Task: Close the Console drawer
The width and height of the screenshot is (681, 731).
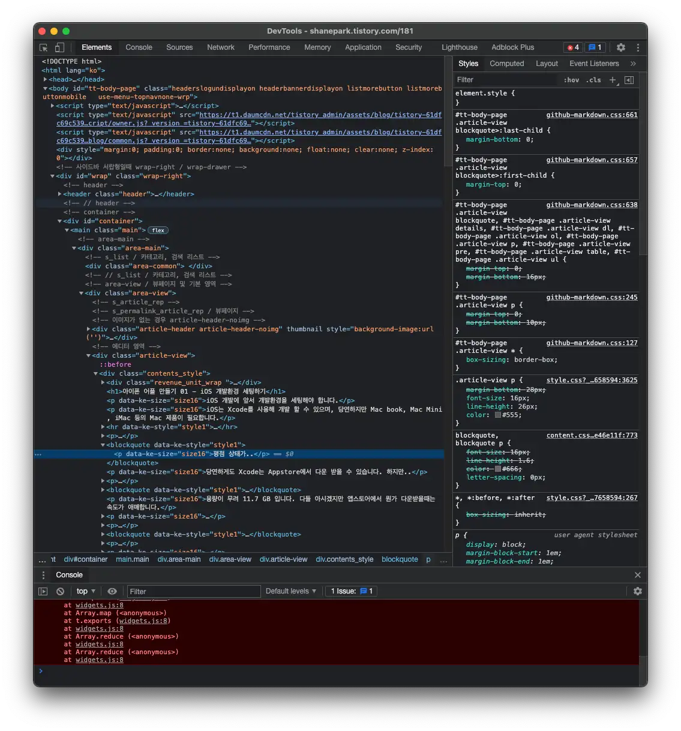Action: point(638,575)
